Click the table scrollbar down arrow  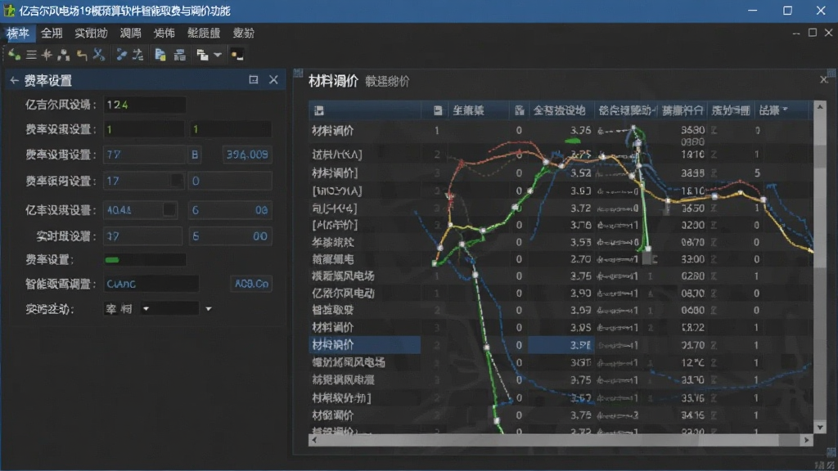[x=819, y=427]
